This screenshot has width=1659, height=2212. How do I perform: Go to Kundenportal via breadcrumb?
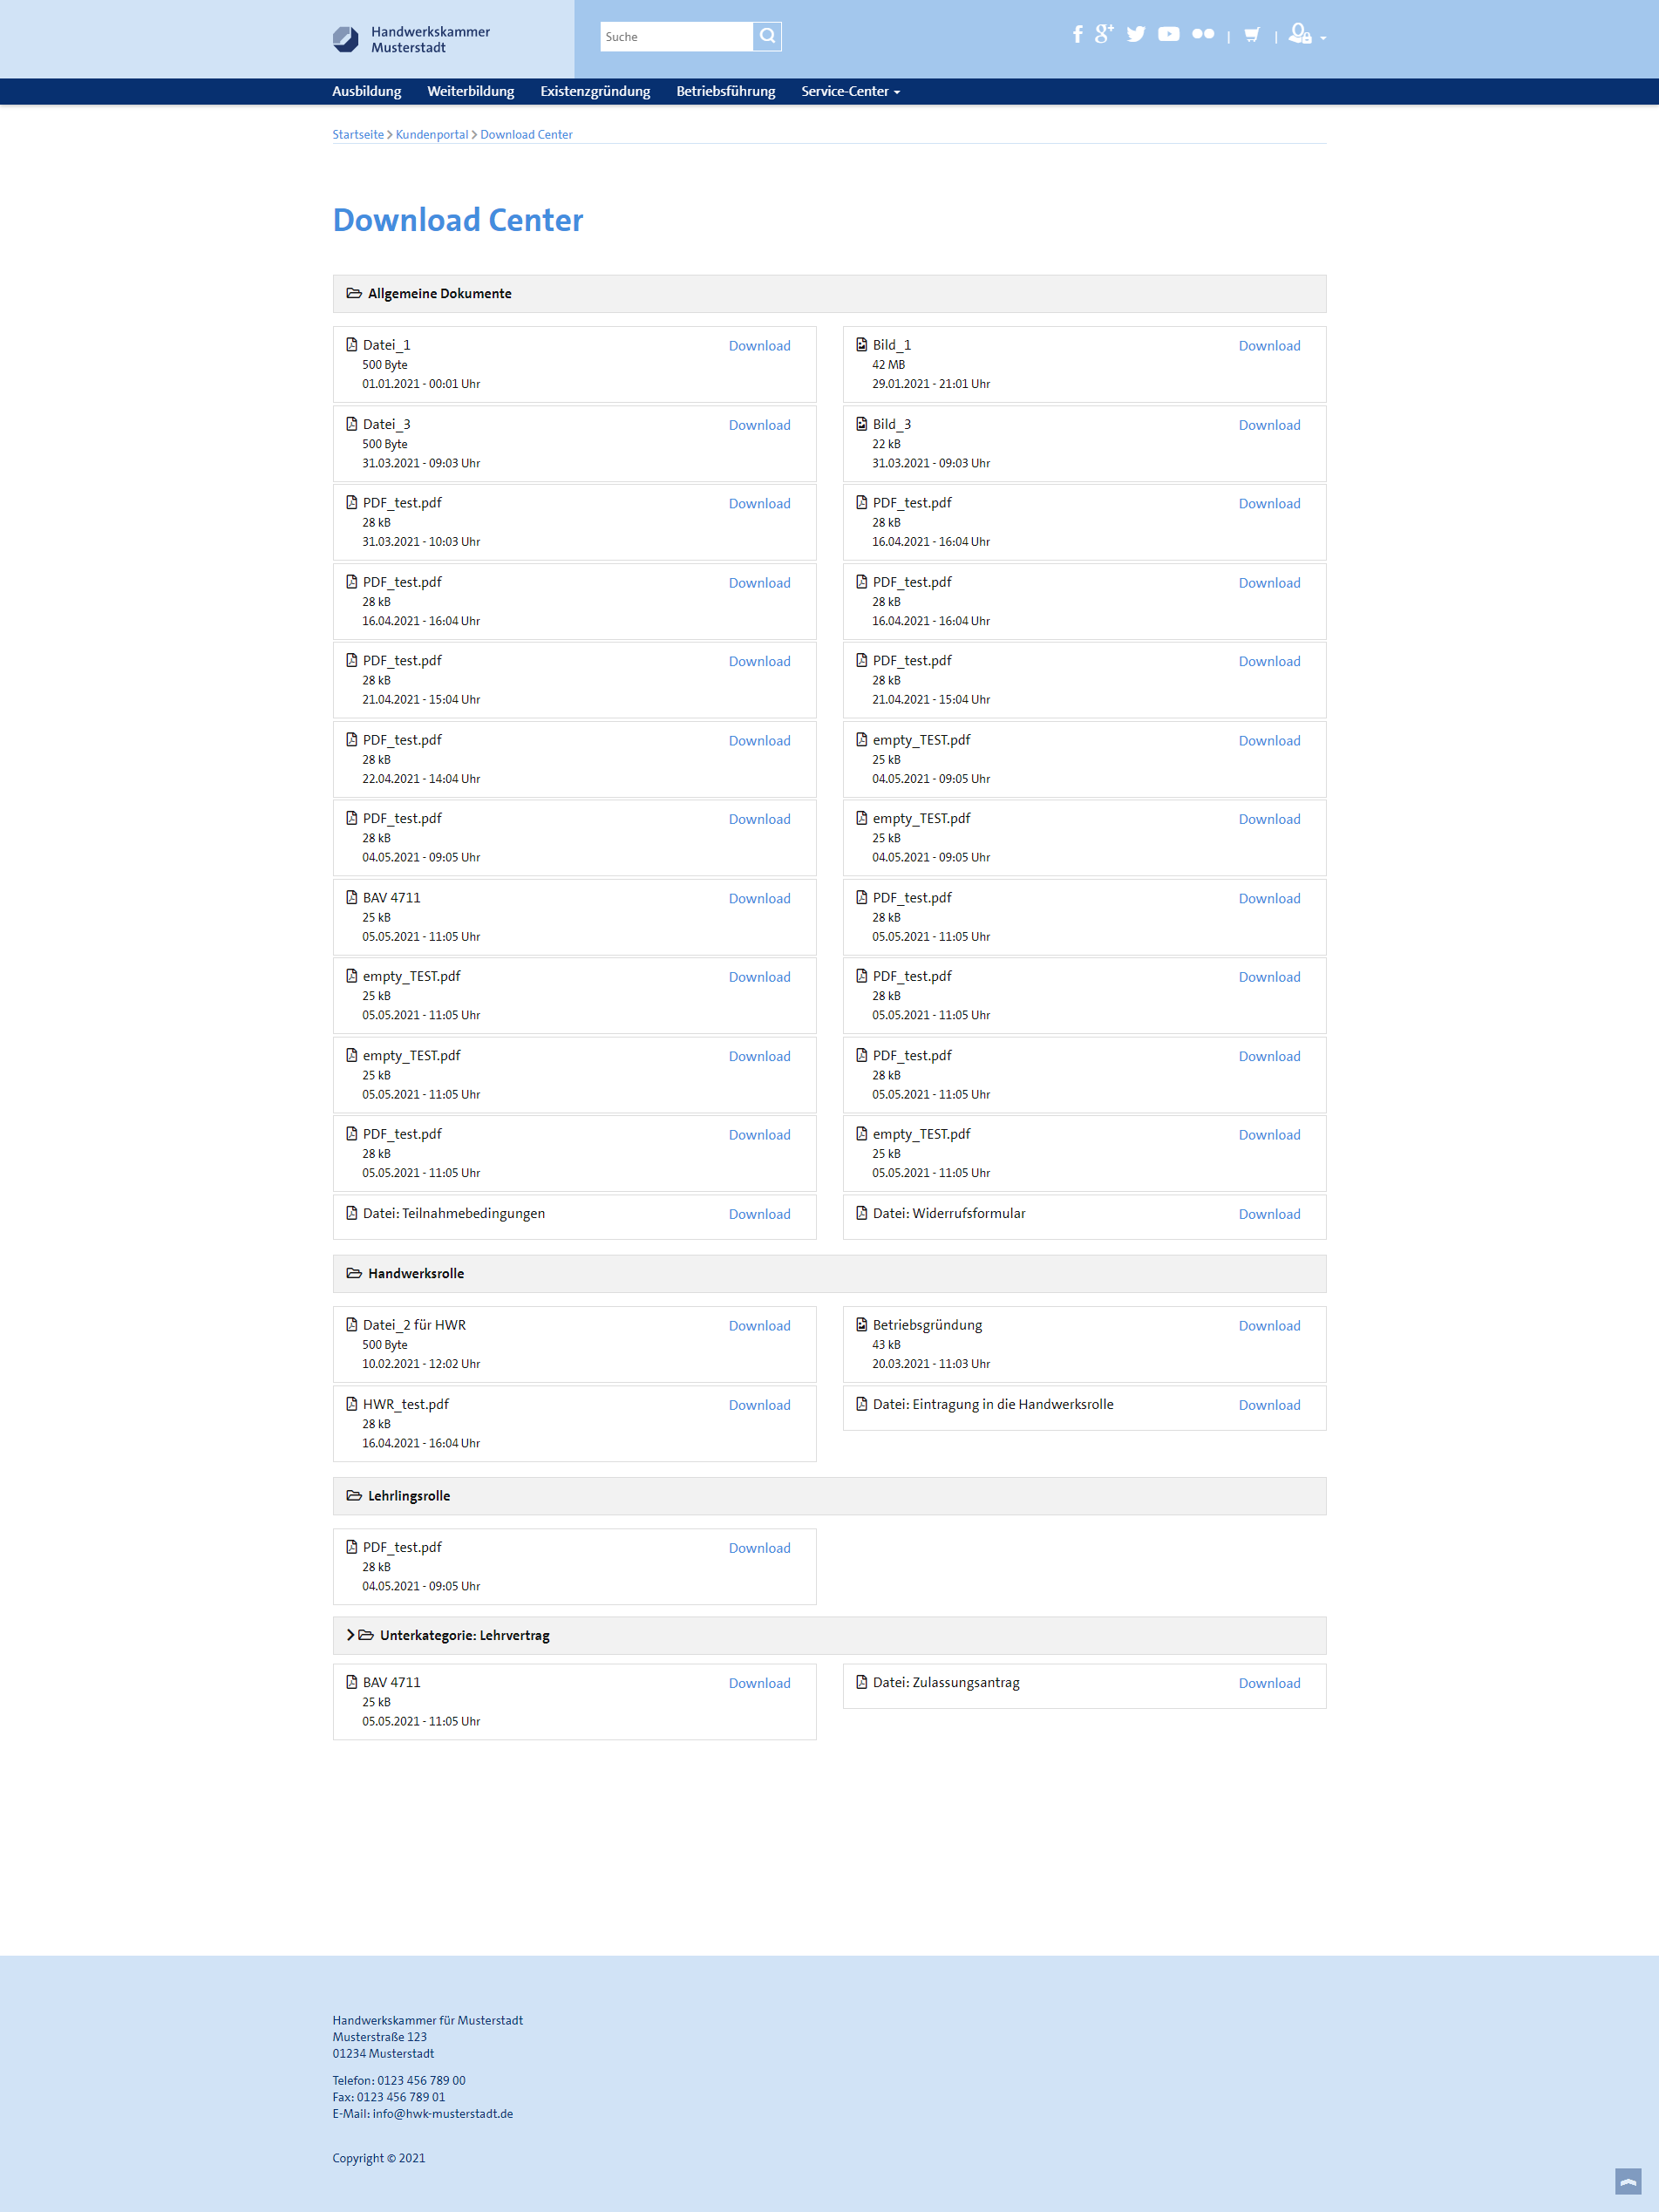tap(431, 134)
